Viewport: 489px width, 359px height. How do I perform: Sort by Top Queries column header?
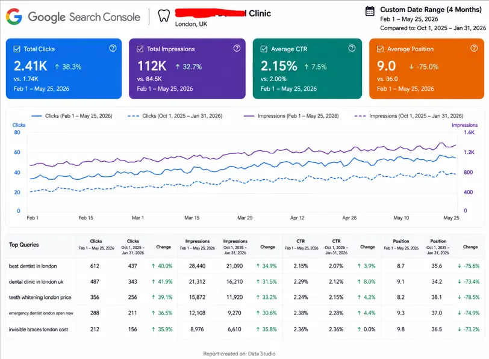click(24, 245)
